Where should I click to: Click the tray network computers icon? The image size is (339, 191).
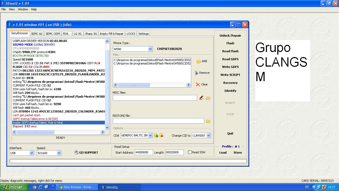click(x=319, y=187)
